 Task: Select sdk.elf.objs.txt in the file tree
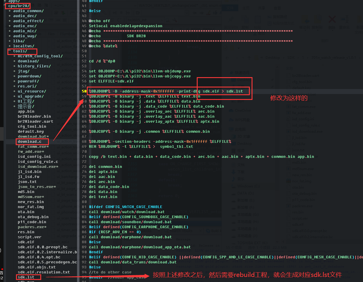point(37,267)
